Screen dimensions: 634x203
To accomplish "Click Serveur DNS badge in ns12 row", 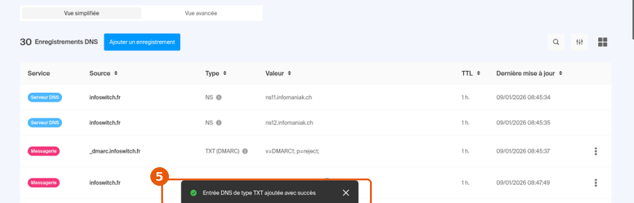I will tap(45, 123).
